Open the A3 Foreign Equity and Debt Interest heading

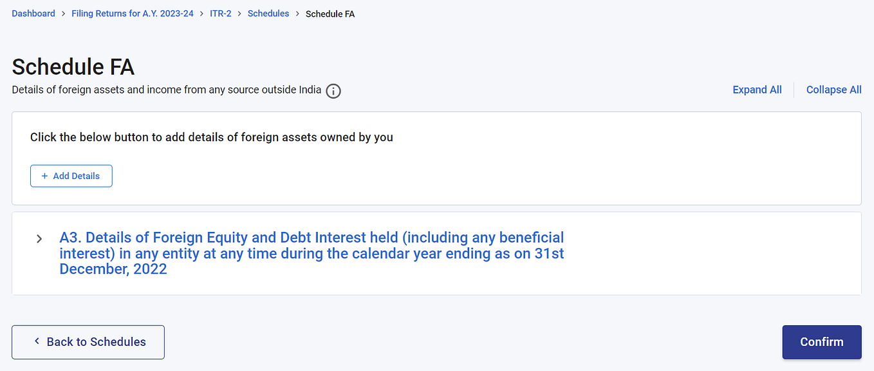click(311, 253)
